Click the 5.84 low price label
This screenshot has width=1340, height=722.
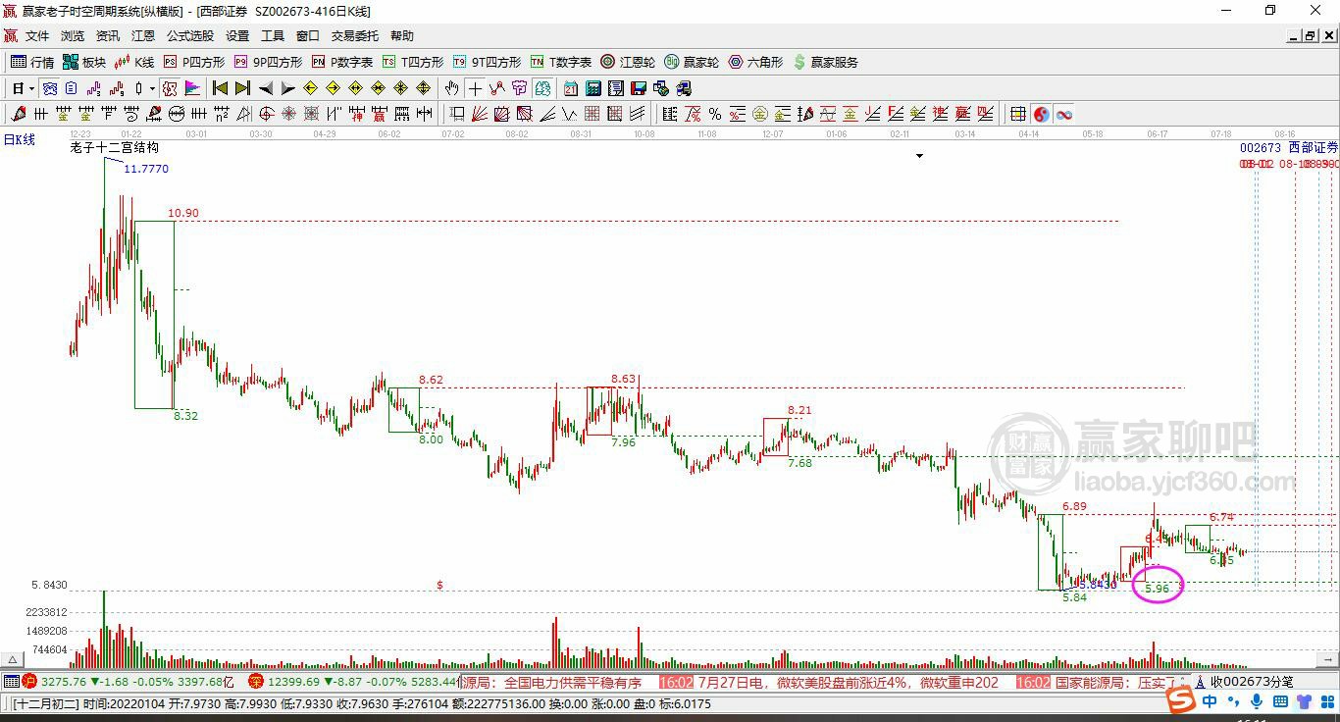click(1075, 596)
